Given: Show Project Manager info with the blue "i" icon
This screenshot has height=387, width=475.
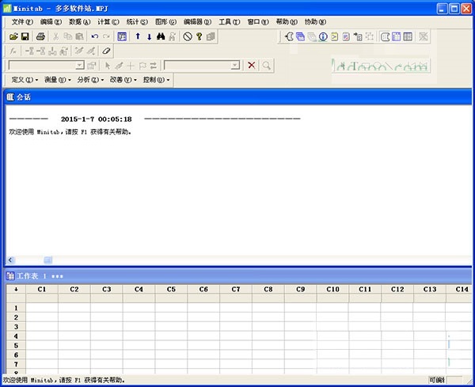Looking at the screenshot, I should 323,36.
